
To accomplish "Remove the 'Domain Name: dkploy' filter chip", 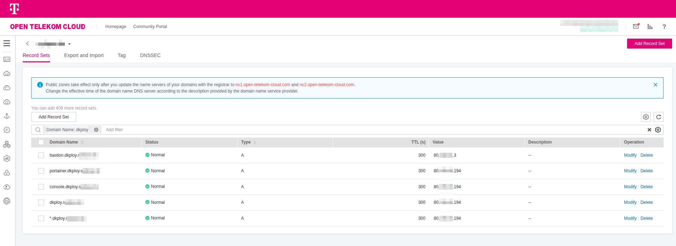I will 96,130.
